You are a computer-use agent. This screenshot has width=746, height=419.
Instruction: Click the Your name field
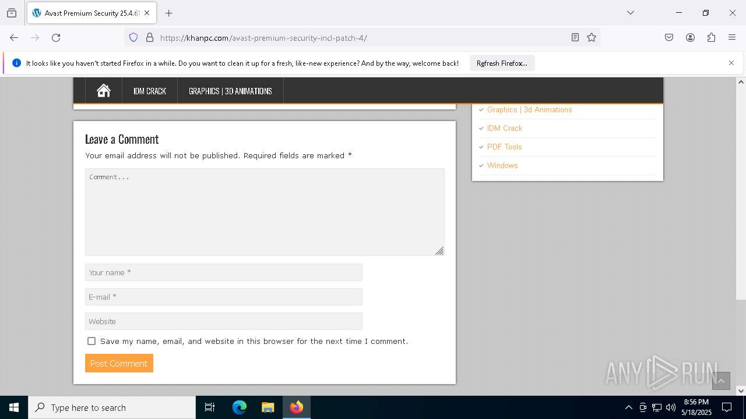[x=224, y=272]
